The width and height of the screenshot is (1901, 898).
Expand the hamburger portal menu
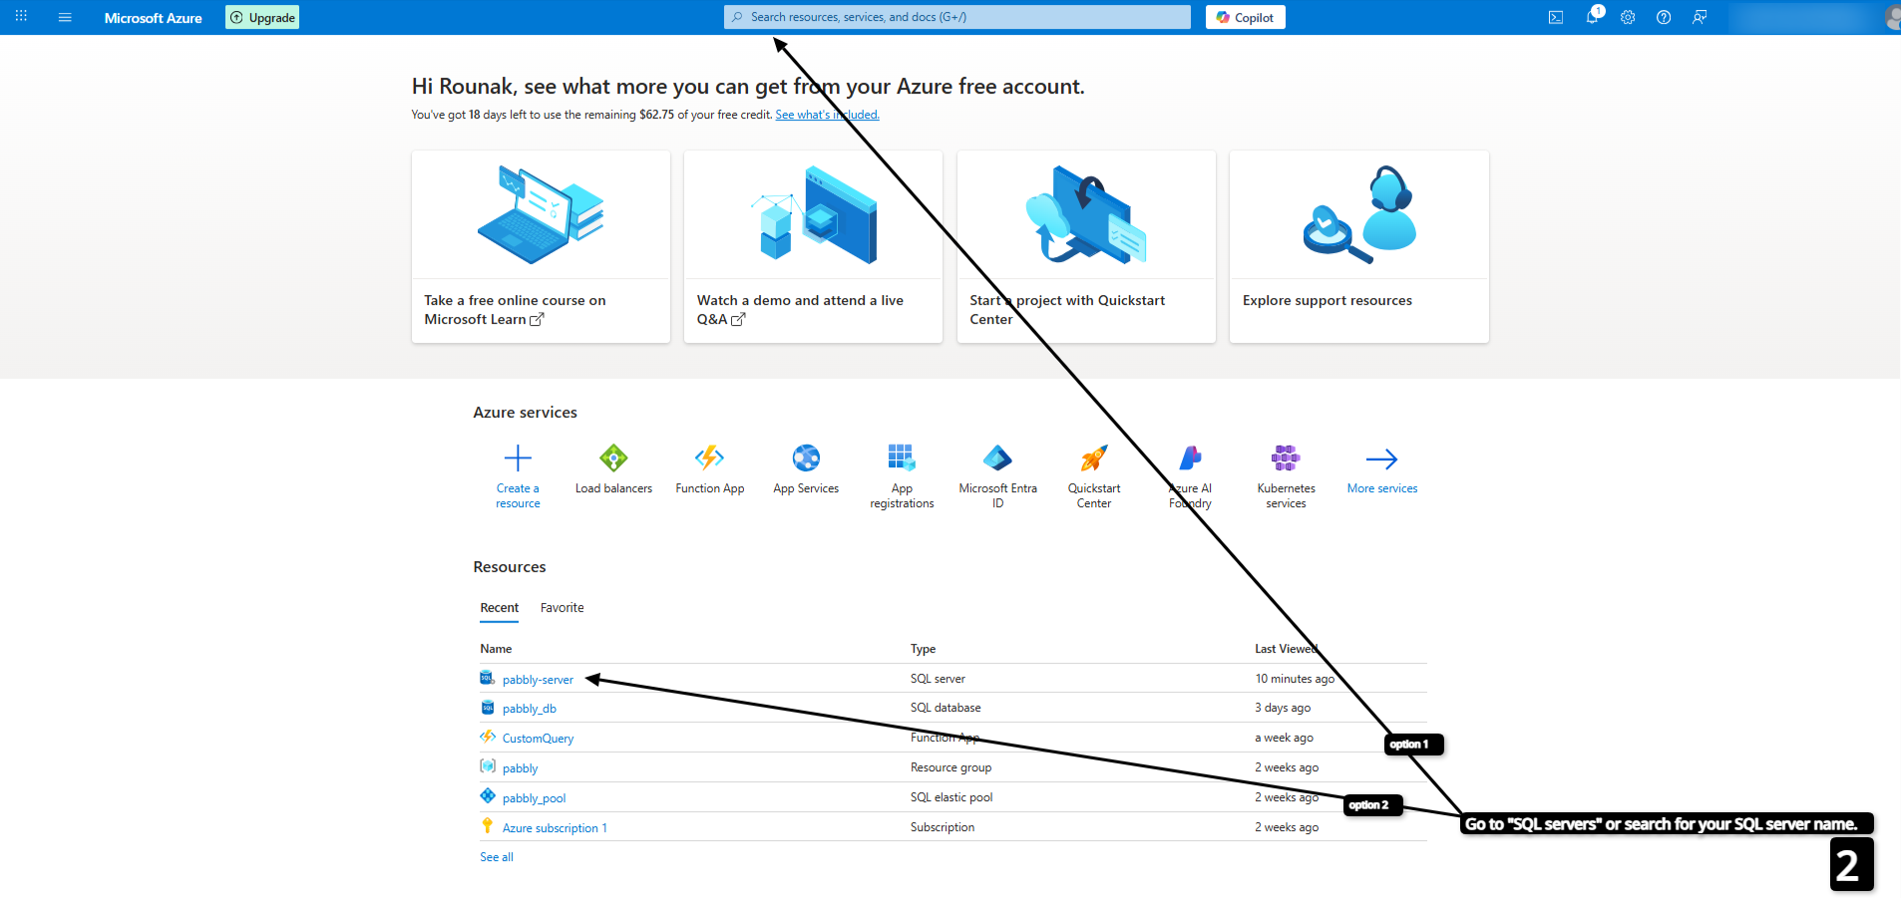(x=65, y=17)
